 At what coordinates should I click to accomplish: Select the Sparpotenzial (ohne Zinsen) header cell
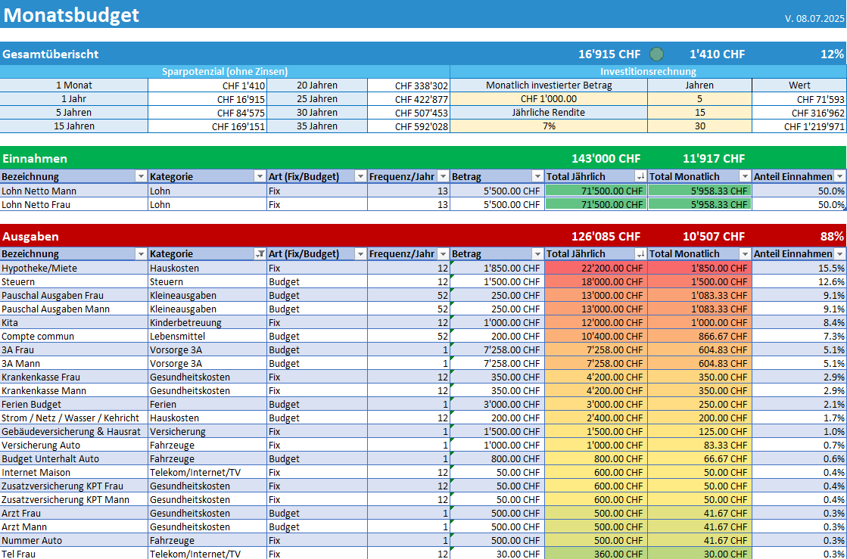(x=225, y=72)
